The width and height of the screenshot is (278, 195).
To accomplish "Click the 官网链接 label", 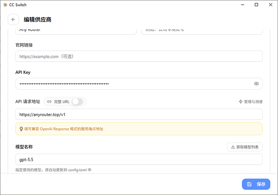I will [24, 45].
